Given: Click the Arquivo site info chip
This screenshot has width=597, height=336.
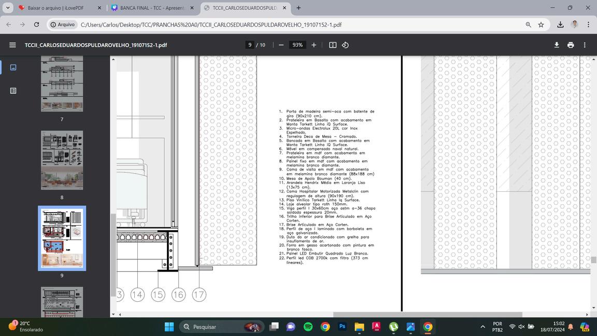Looking at the screenshot, I should click(63, 24).
